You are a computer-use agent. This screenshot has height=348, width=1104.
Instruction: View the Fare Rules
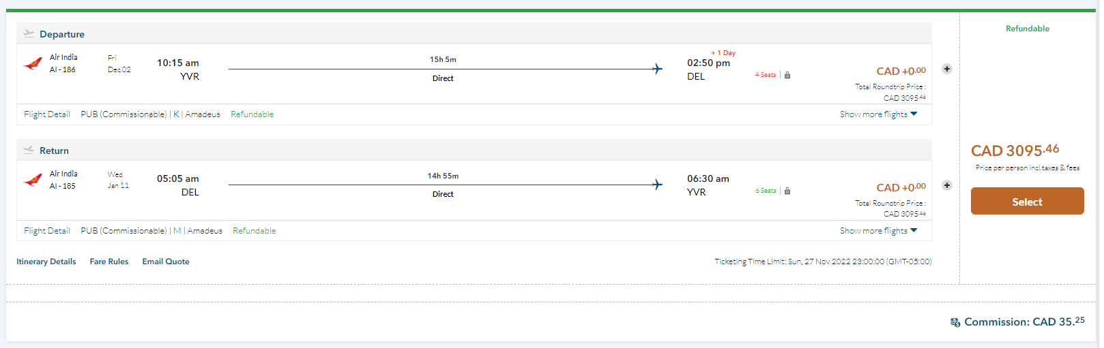(x=109, y=262)
